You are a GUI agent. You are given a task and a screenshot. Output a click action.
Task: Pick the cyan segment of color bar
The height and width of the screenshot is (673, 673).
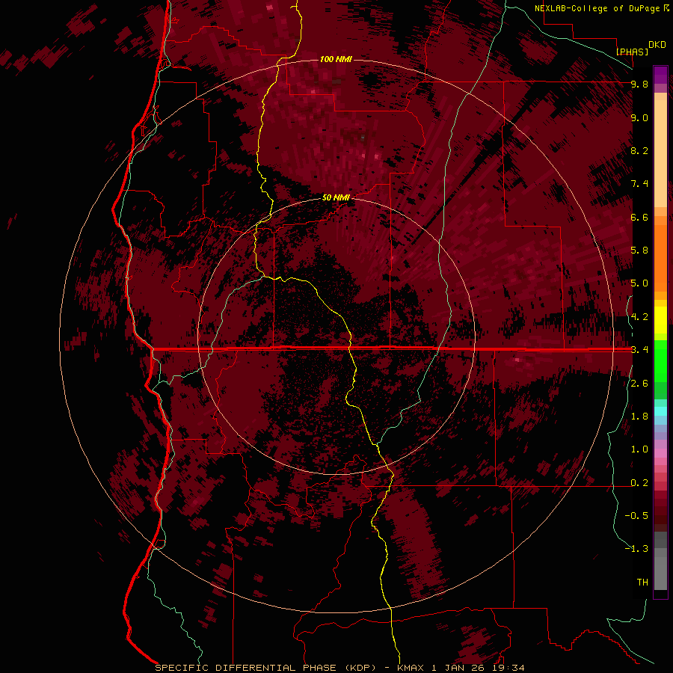click(x=660, y=411)
